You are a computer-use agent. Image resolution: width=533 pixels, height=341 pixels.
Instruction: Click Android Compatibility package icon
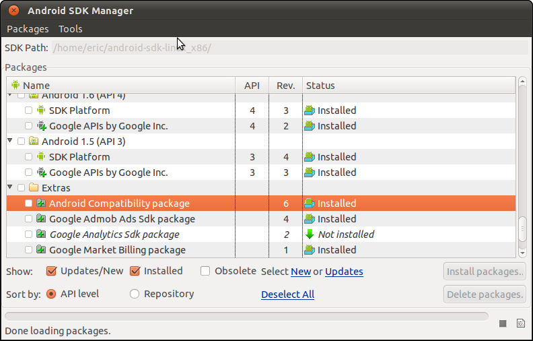[41, 203]
